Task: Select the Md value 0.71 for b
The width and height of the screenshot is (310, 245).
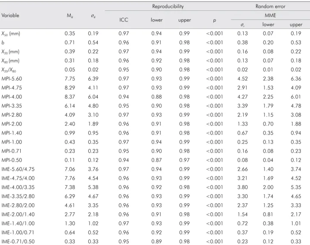Action: 70,43
